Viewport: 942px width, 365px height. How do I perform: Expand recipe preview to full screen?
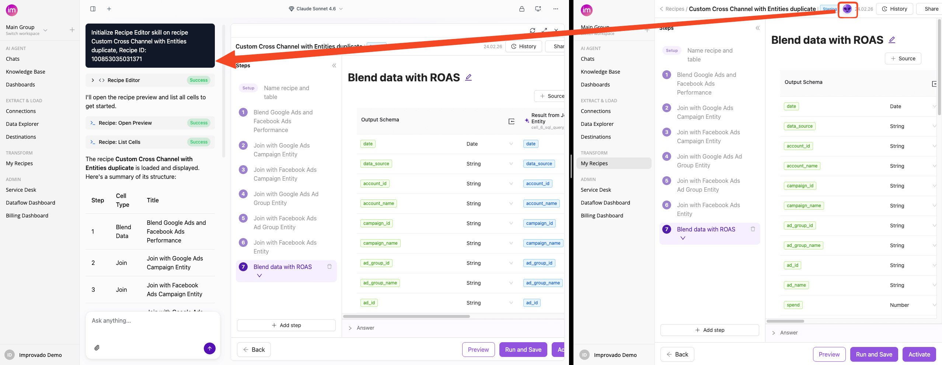(544, 31)
